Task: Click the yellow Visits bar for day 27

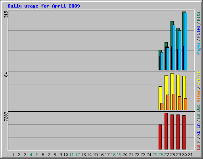Action: pyautogui.click(x=166, y=85)
